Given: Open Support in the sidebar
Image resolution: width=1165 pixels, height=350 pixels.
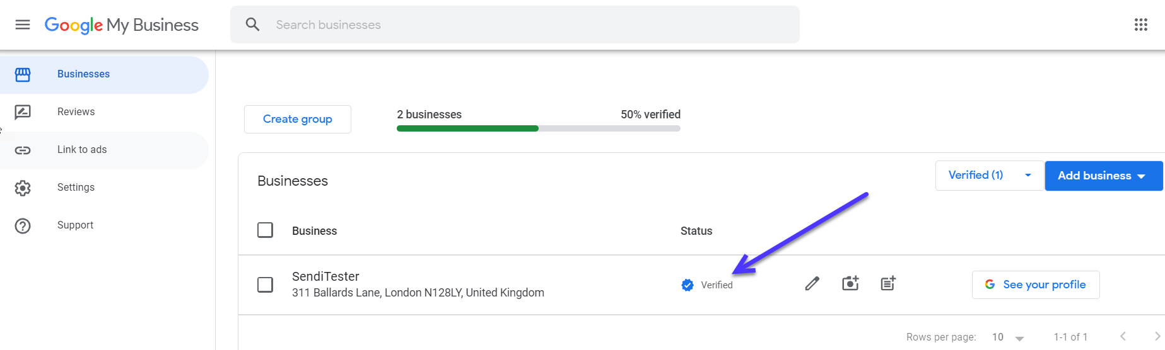Looking at the screenshot, I should (104, 225).
